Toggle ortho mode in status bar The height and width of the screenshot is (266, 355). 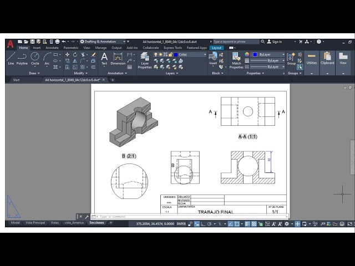tap(203, 224)
